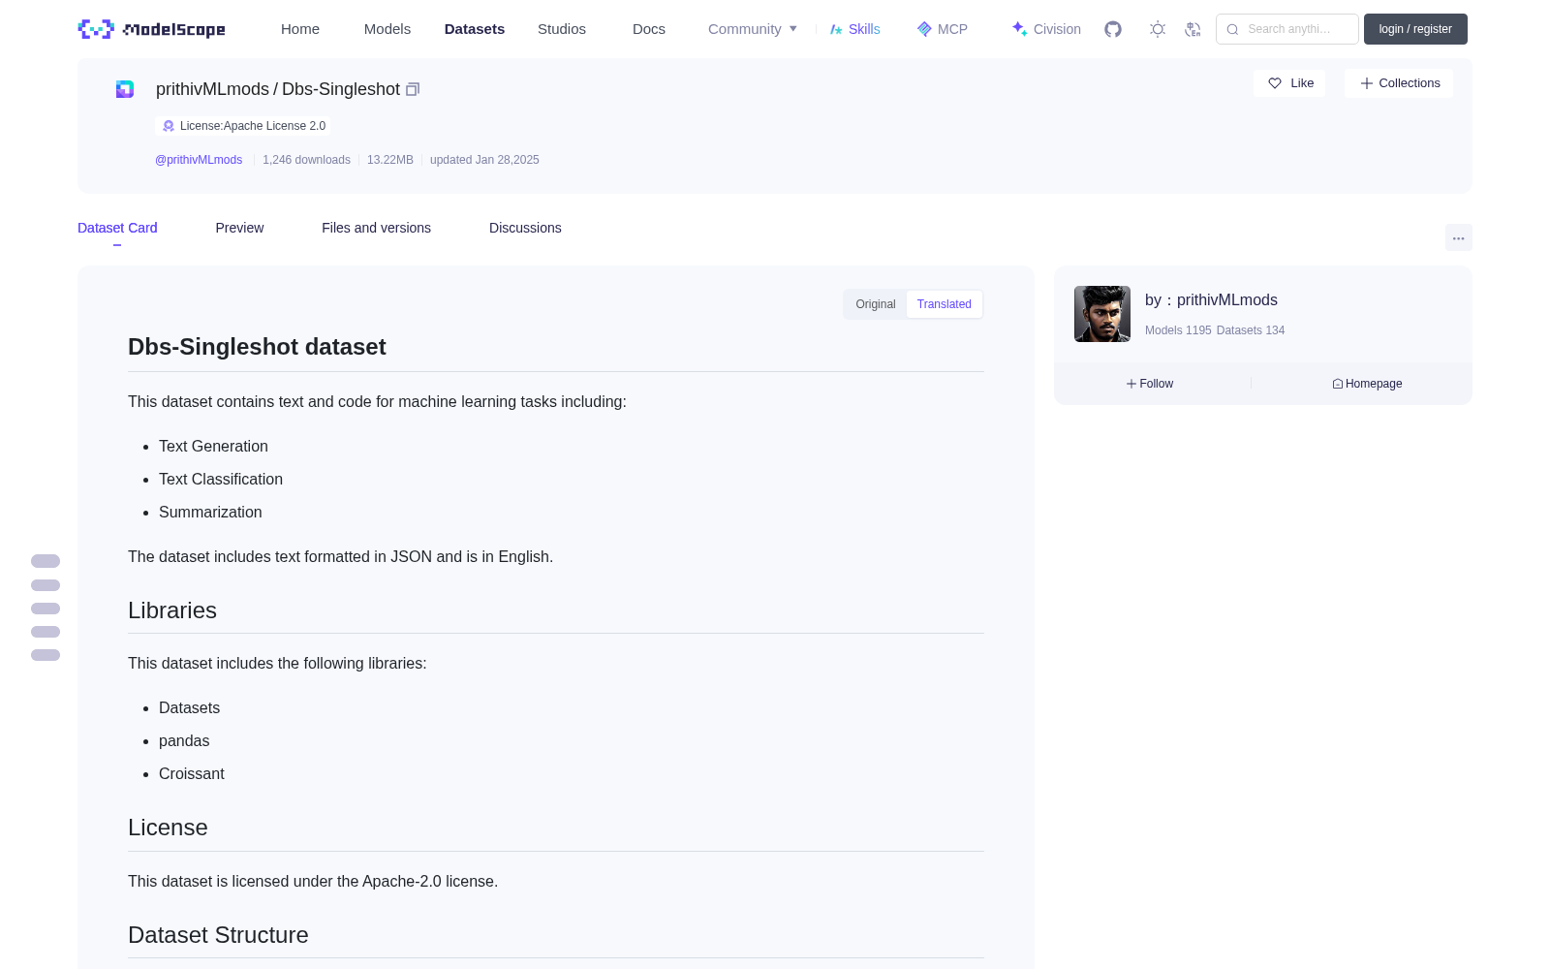The image size is (1550, 969).
Task: Open the @prithivMLmods profile link
Action: [x=199, y=160]
